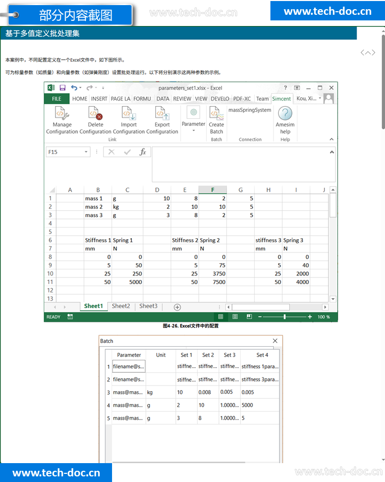385x482 pixels.
Task: Switch to Page Break Preview
Action: pos(250,317)
